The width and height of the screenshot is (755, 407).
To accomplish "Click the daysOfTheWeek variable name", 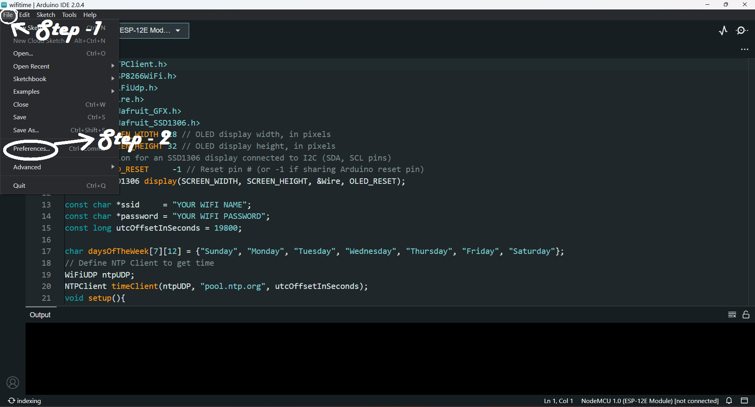I will (x=118, y=251).
